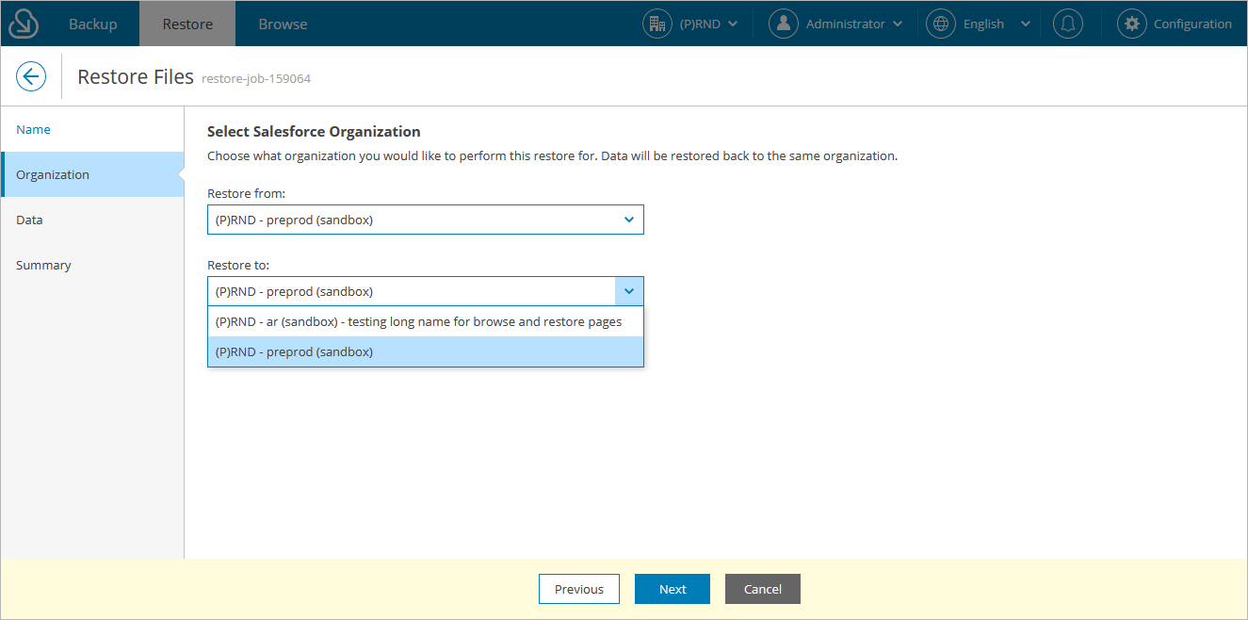Screen dimensions: 1248x620
Task: Select the Organization wizard step
Action: pos(92,174)
